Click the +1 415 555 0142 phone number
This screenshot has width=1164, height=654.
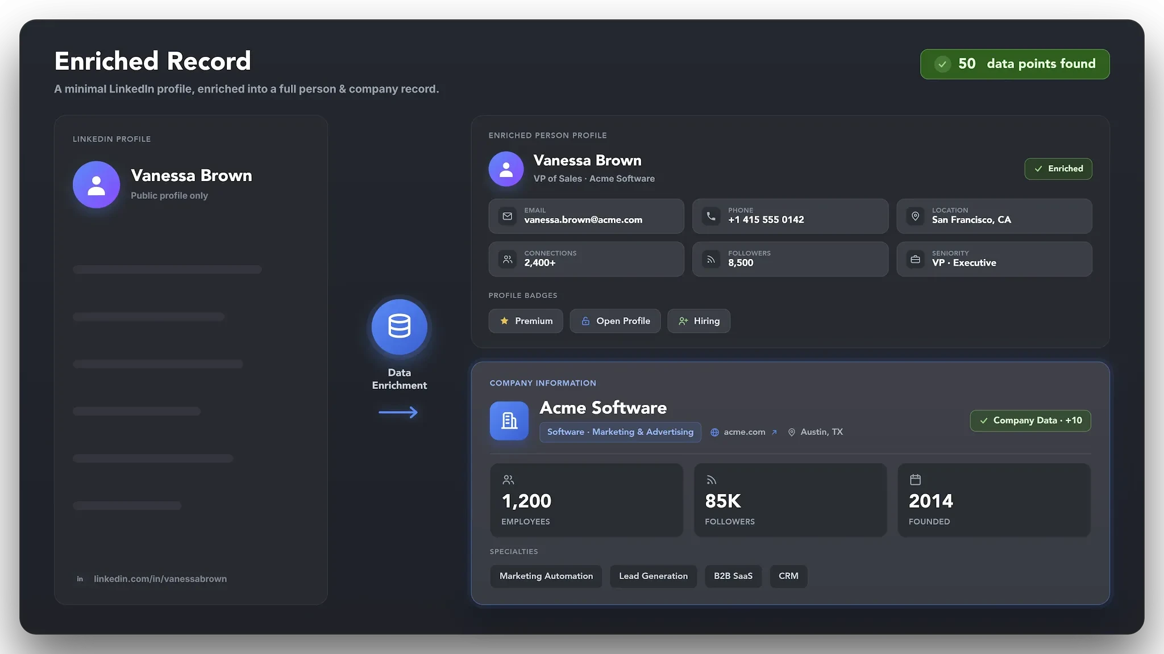[x=766, y=220]
